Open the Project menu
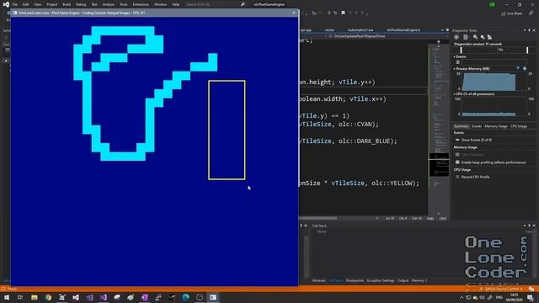Screen dimensions: 539x303 click(x=52, y=4)
